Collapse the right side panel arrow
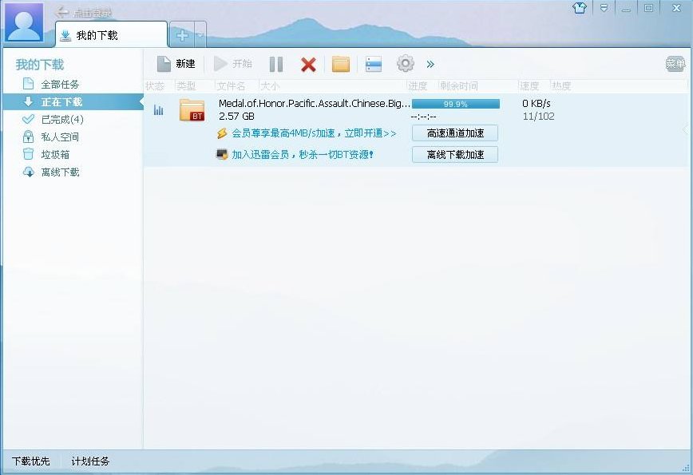This screenshot has width=693, height=475. [x=684, y=128]
